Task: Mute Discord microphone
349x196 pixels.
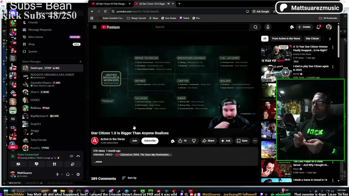Action: (57, 174)
